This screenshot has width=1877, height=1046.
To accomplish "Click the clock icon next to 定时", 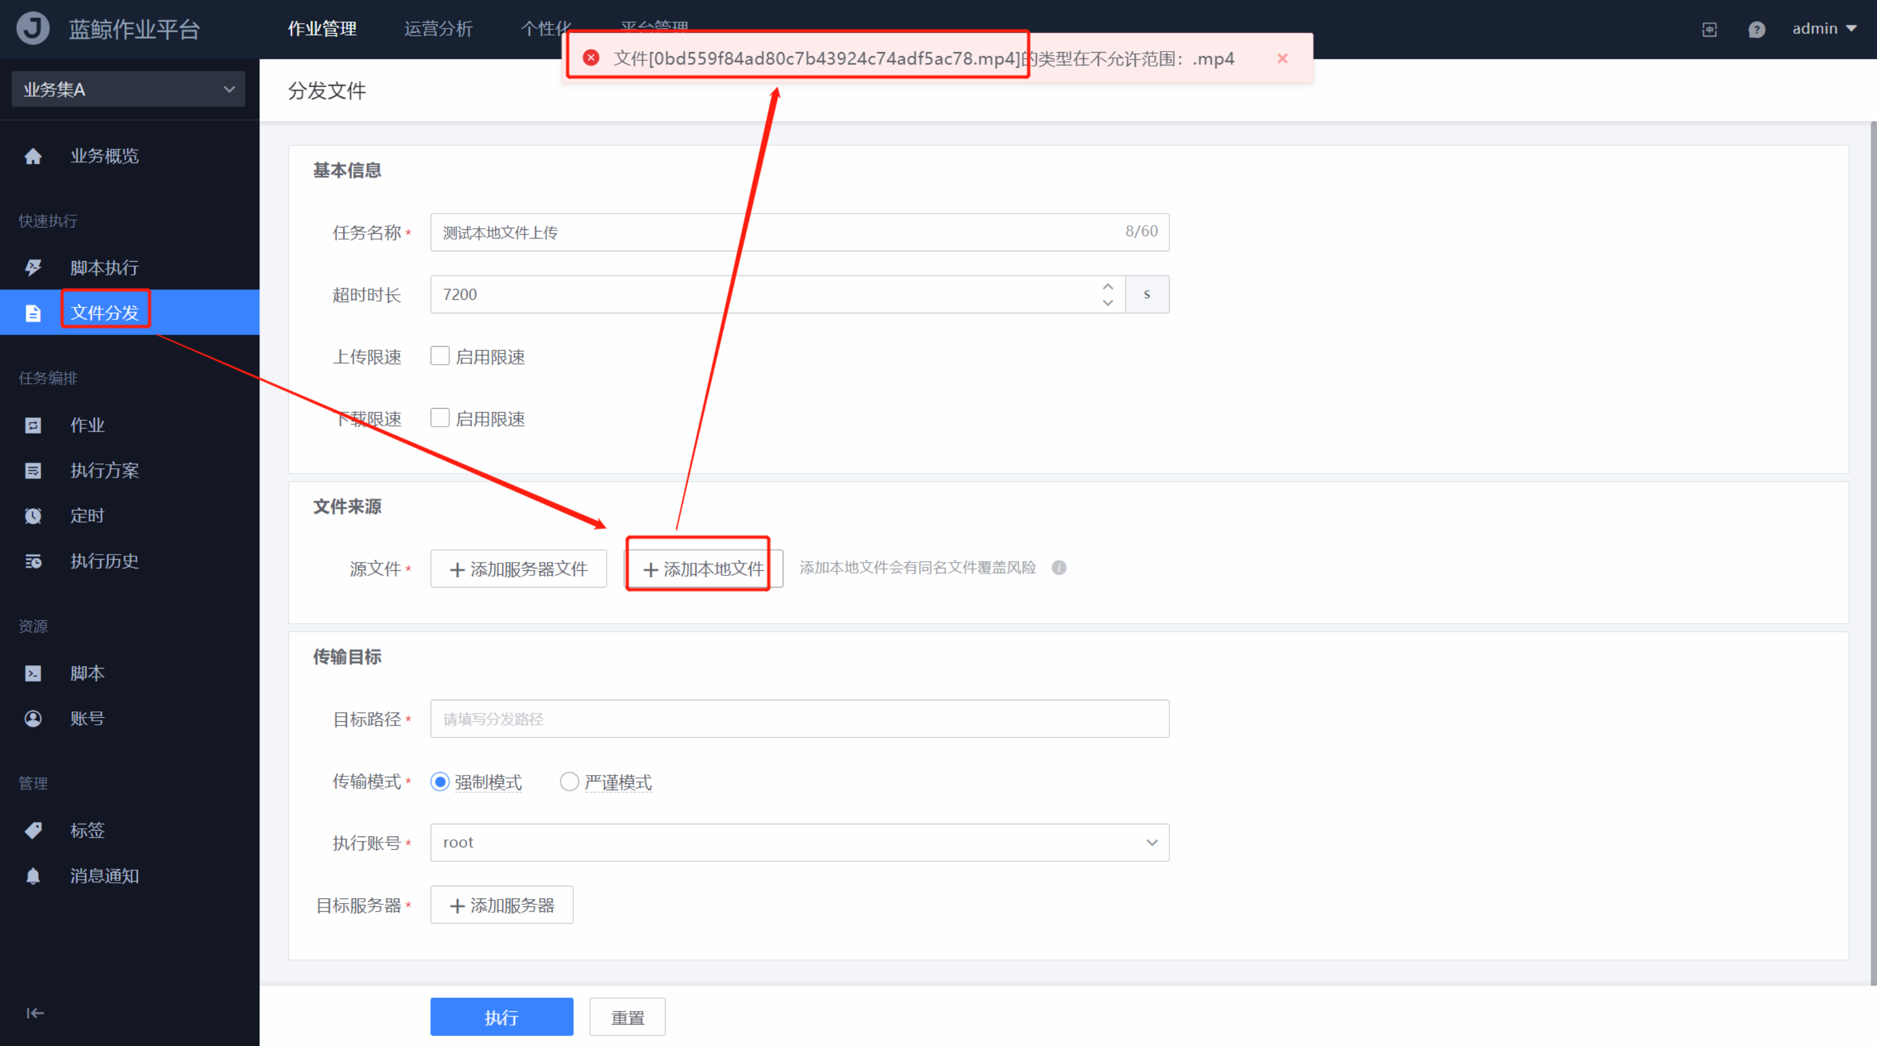I will coord(33,516).
